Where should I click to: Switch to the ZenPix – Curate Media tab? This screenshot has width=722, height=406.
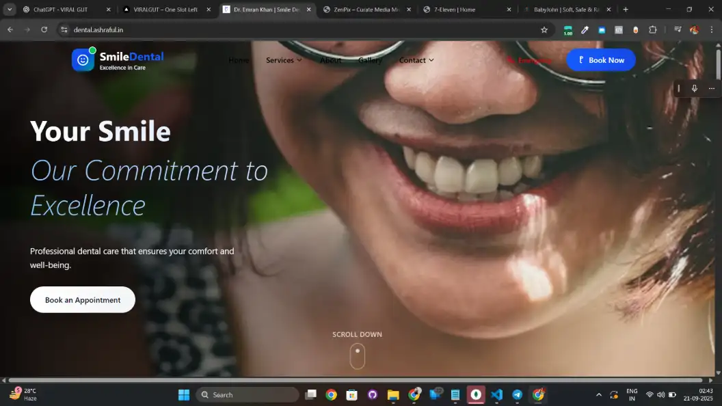[366, 9]
